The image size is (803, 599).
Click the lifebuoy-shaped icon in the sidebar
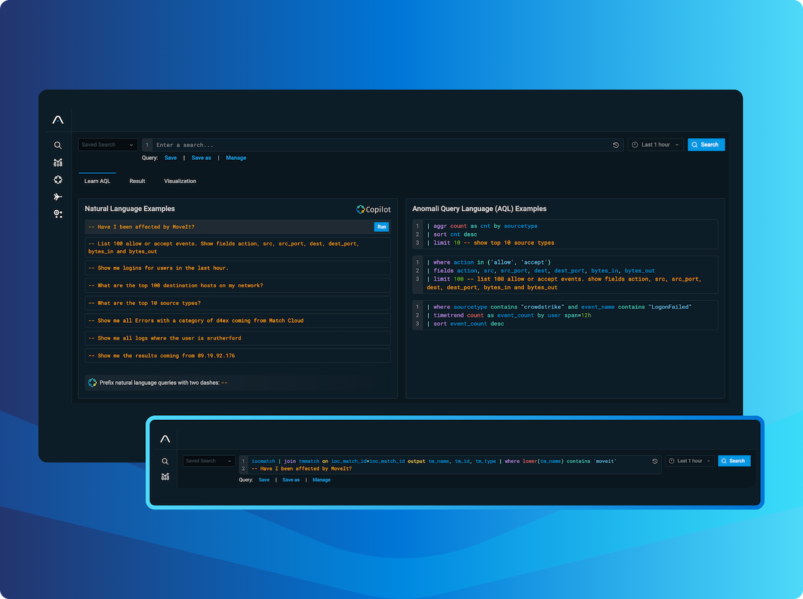(58, 180)
